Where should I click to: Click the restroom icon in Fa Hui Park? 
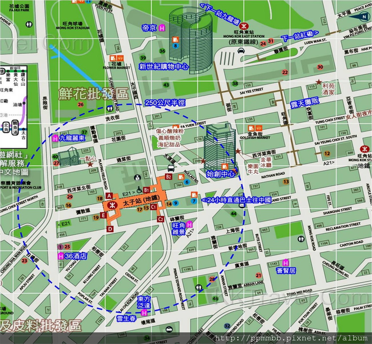tap(29, 24)
